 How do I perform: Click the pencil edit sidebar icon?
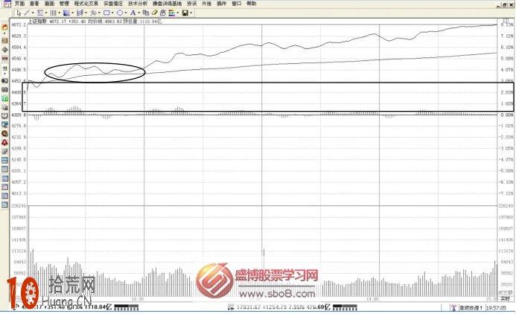point(4,152)
